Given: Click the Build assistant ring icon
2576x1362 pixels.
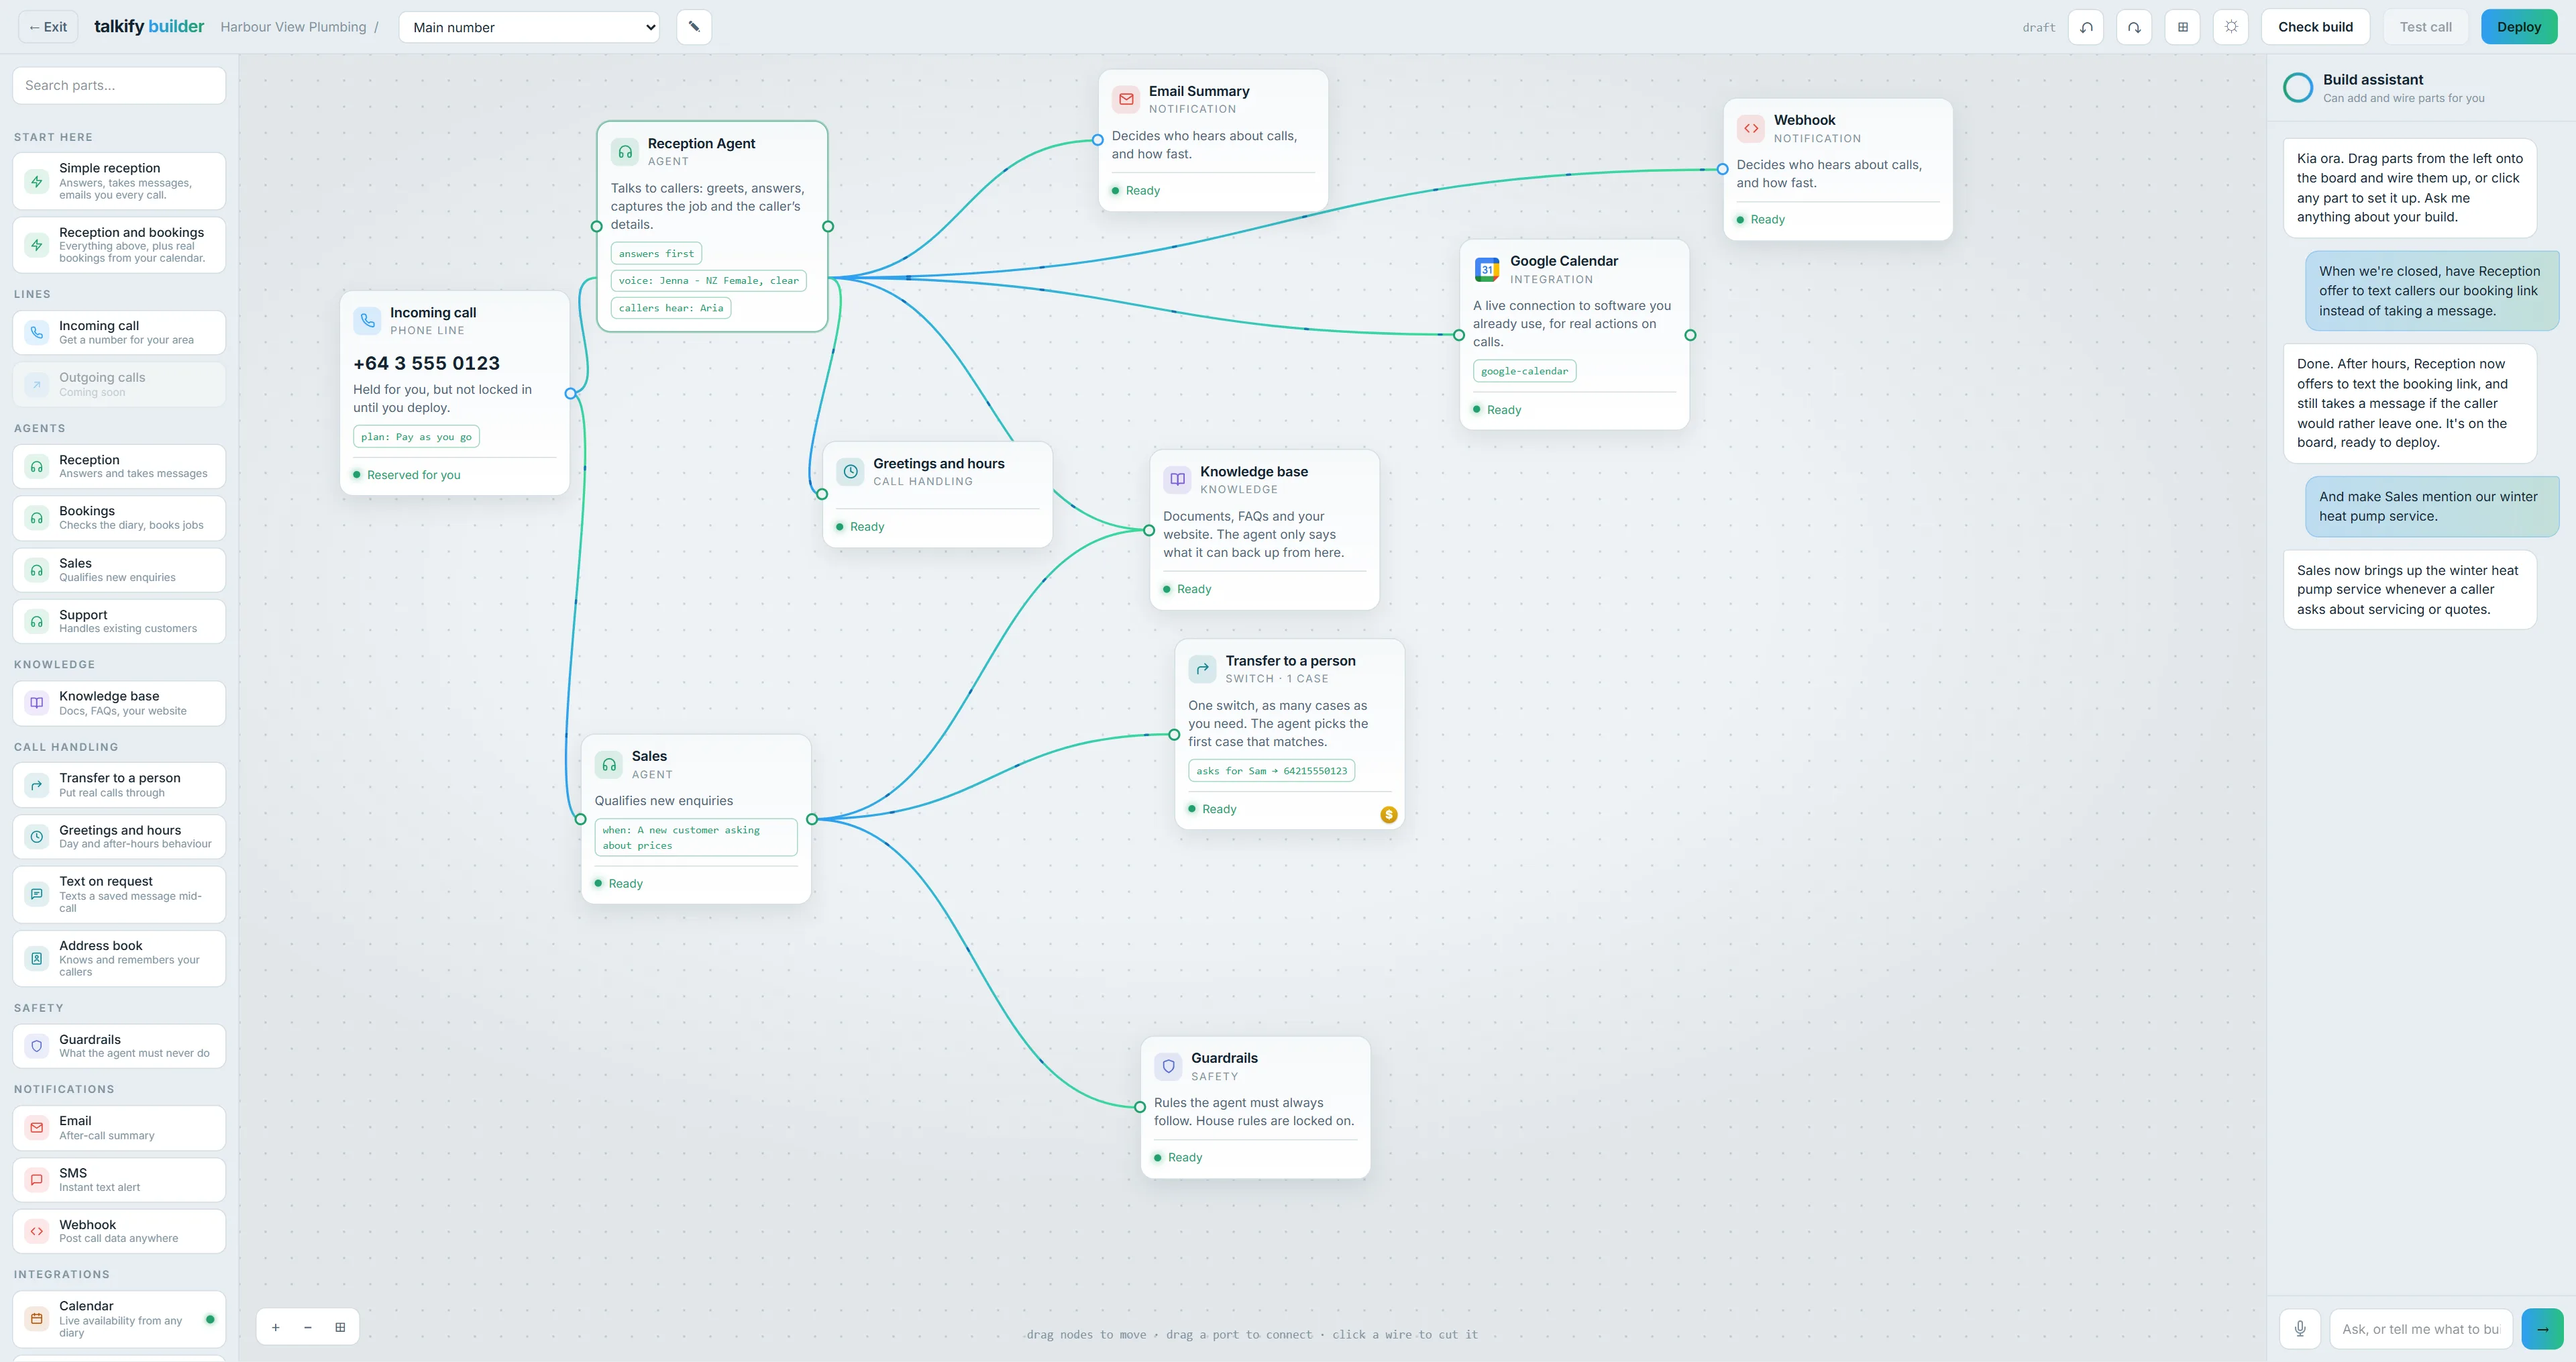Looking at the screenshot, I should (2298, 88).
